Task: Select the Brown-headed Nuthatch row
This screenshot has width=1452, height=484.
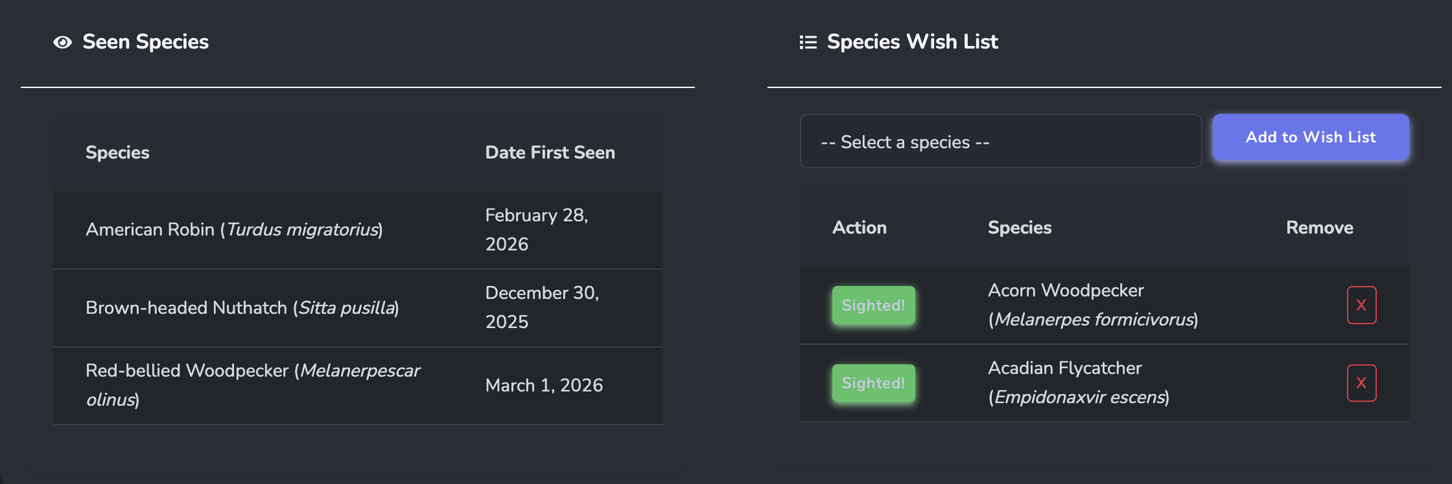Action: pyautogui.click(x=242, y=308)
